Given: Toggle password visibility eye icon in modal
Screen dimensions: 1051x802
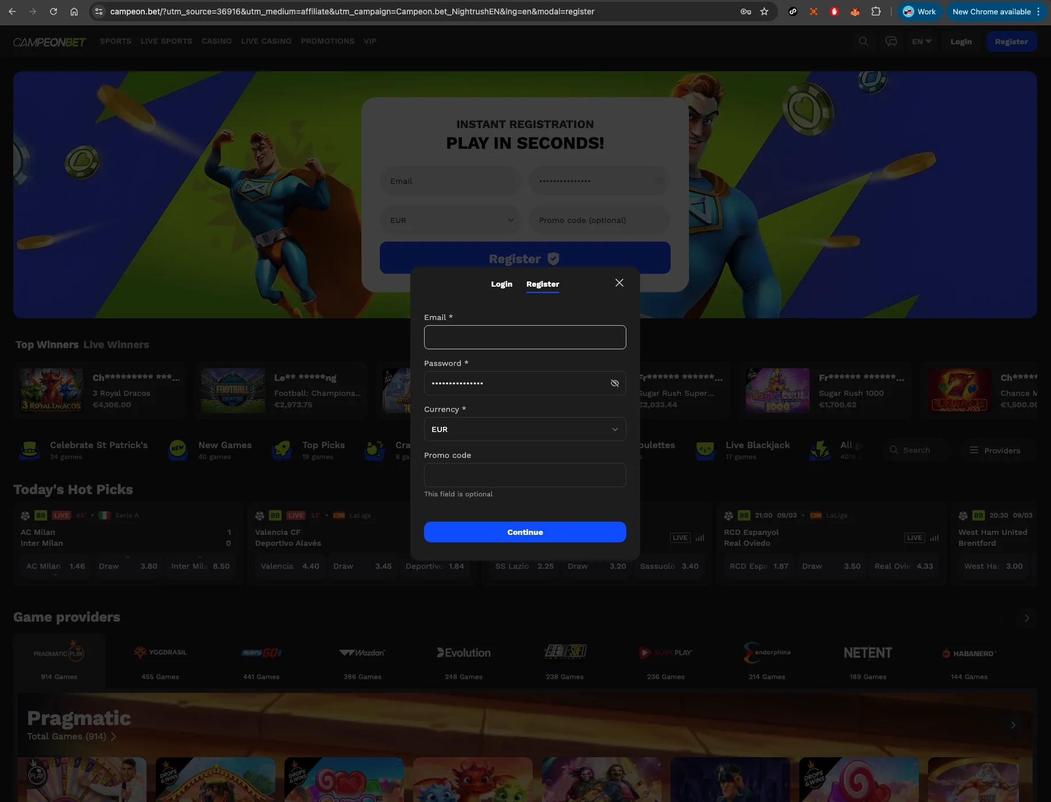Looking at the screenshot, I should pos(615,383).
